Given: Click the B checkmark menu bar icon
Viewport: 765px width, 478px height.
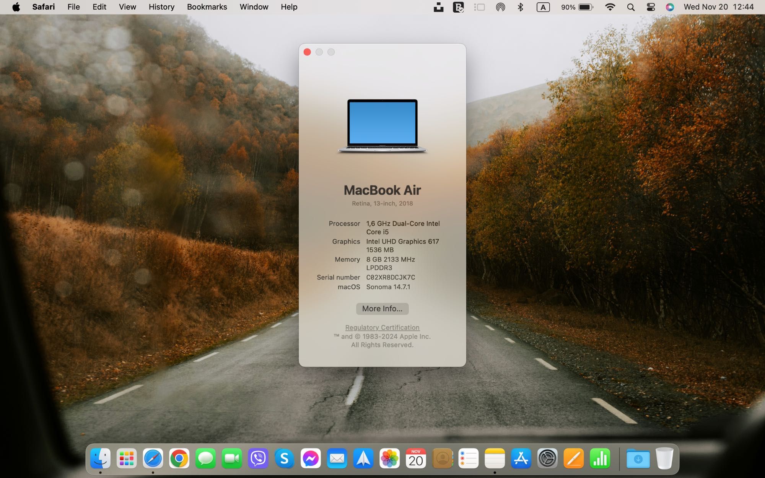Looking at the screenshot, I should (458, 7).
